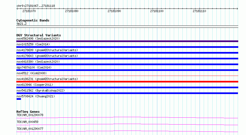The width and height of the screenshot is (246, 135).
Task: Click the magenta TEK NM_001290078 intron line
Action: point(127,117)
